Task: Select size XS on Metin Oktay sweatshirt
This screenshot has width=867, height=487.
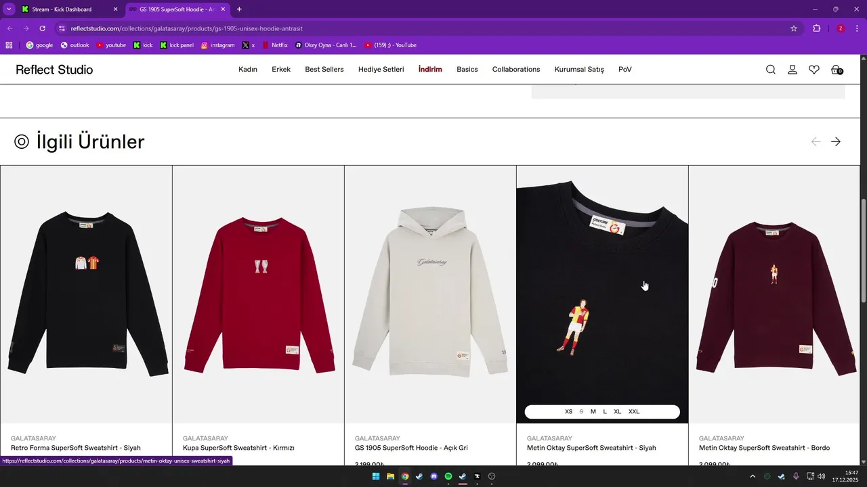Action: [x=569, y=412]
